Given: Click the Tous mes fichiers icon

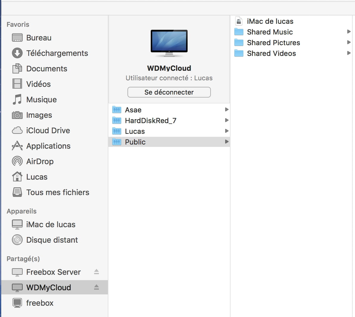Looking at the screenshot, I should 17,192.
